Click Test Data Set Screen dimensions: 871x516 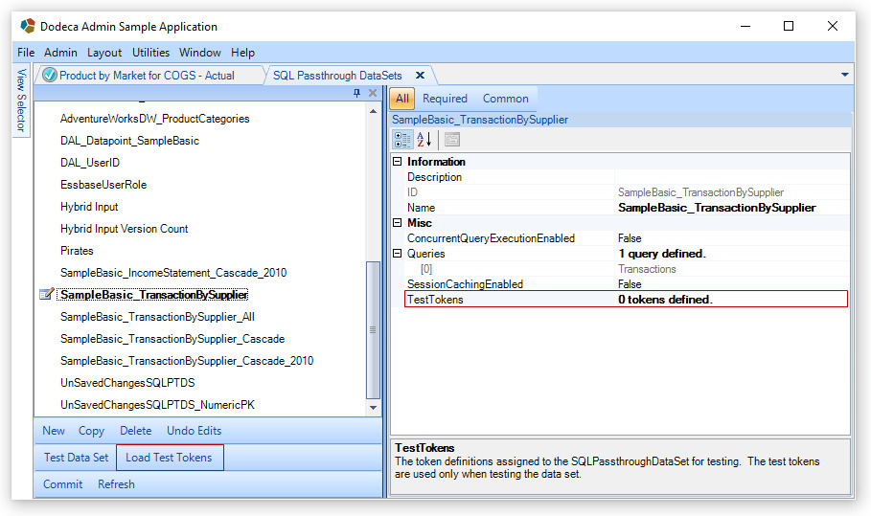click(76, 458)
